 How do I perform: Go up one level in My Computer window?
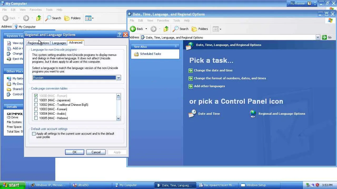click(x=39, y=18)
